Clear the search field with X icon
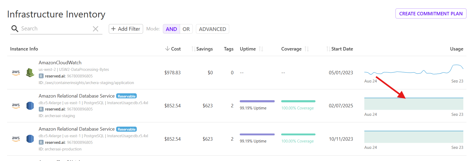476x161 pixels. (96, 29)
